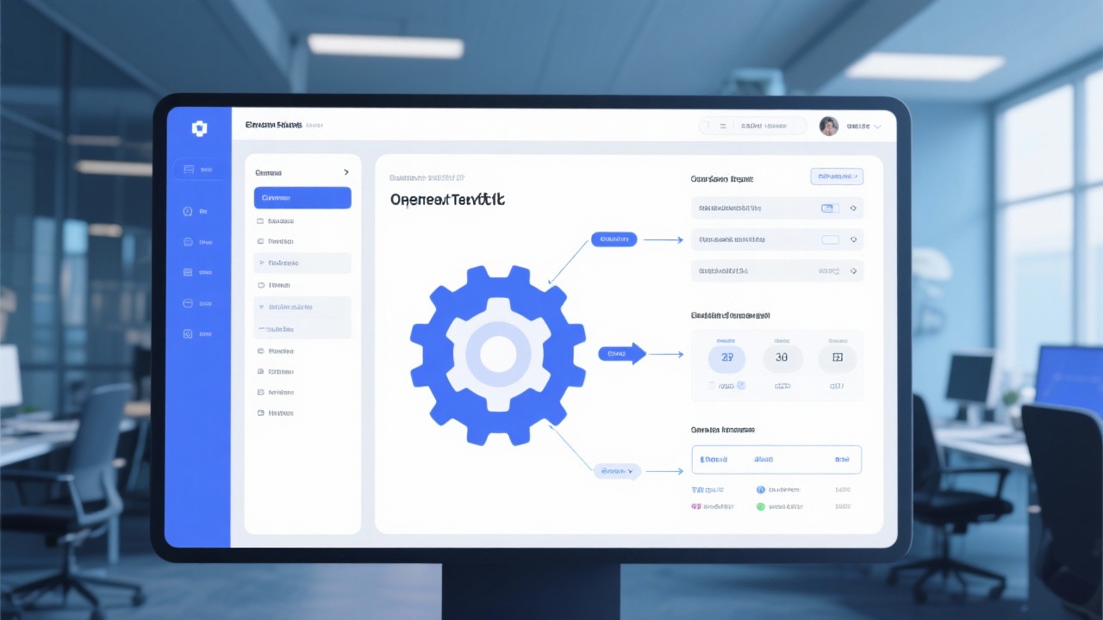This screenshot has height=620, width=1103.
Task: Select the highlighted blue item in navigation list
Action: [x=302, y=198]
